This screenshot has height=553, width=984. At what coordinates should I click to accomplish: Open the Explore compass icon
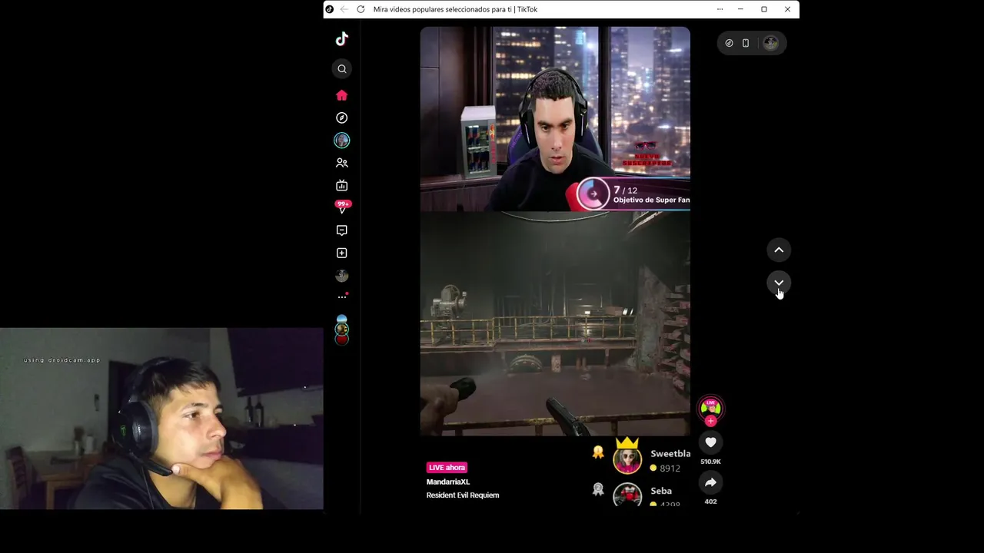click(x=342, y=118)
